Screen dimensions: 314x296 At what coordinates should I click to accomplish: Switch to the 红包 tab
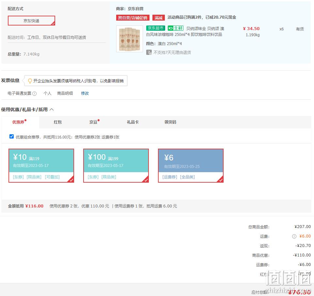pos(58,122)
